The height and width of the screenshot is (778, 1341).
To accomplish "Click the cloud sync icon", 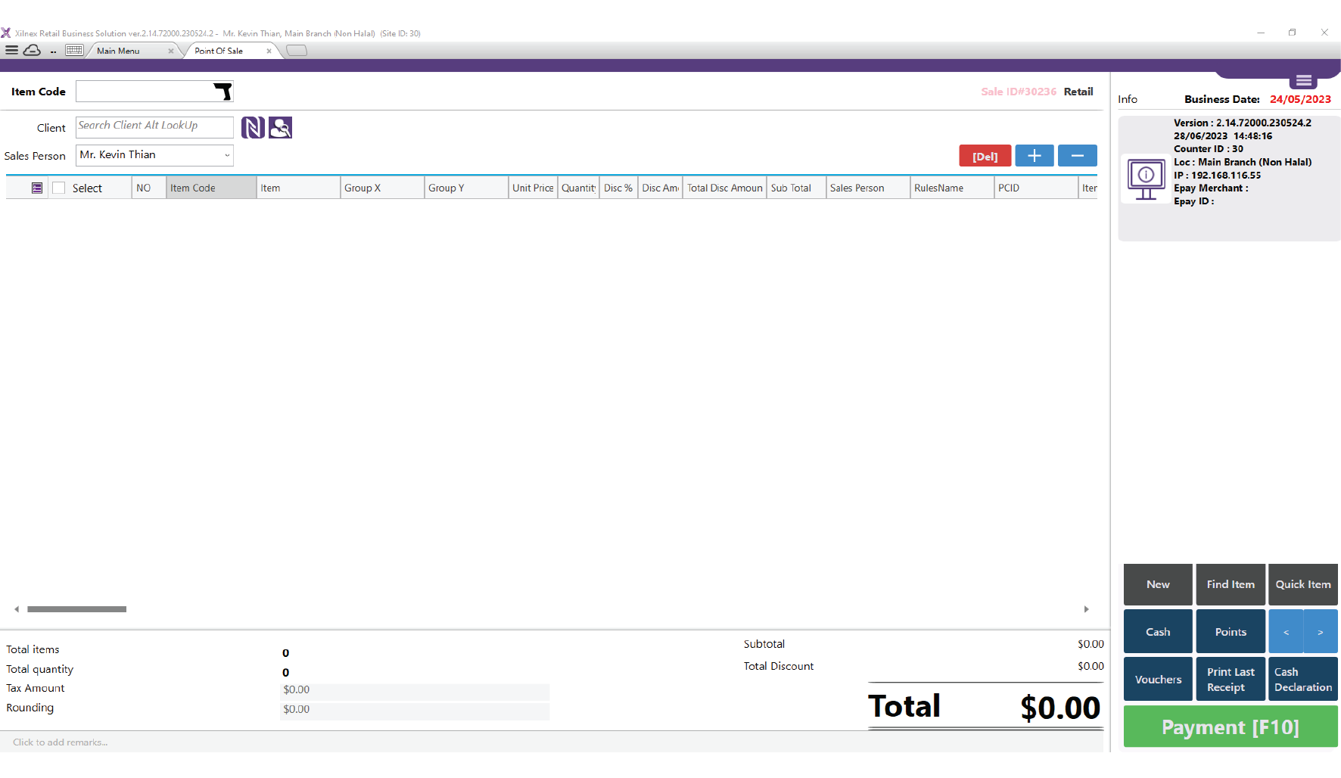I will point(32,51).
